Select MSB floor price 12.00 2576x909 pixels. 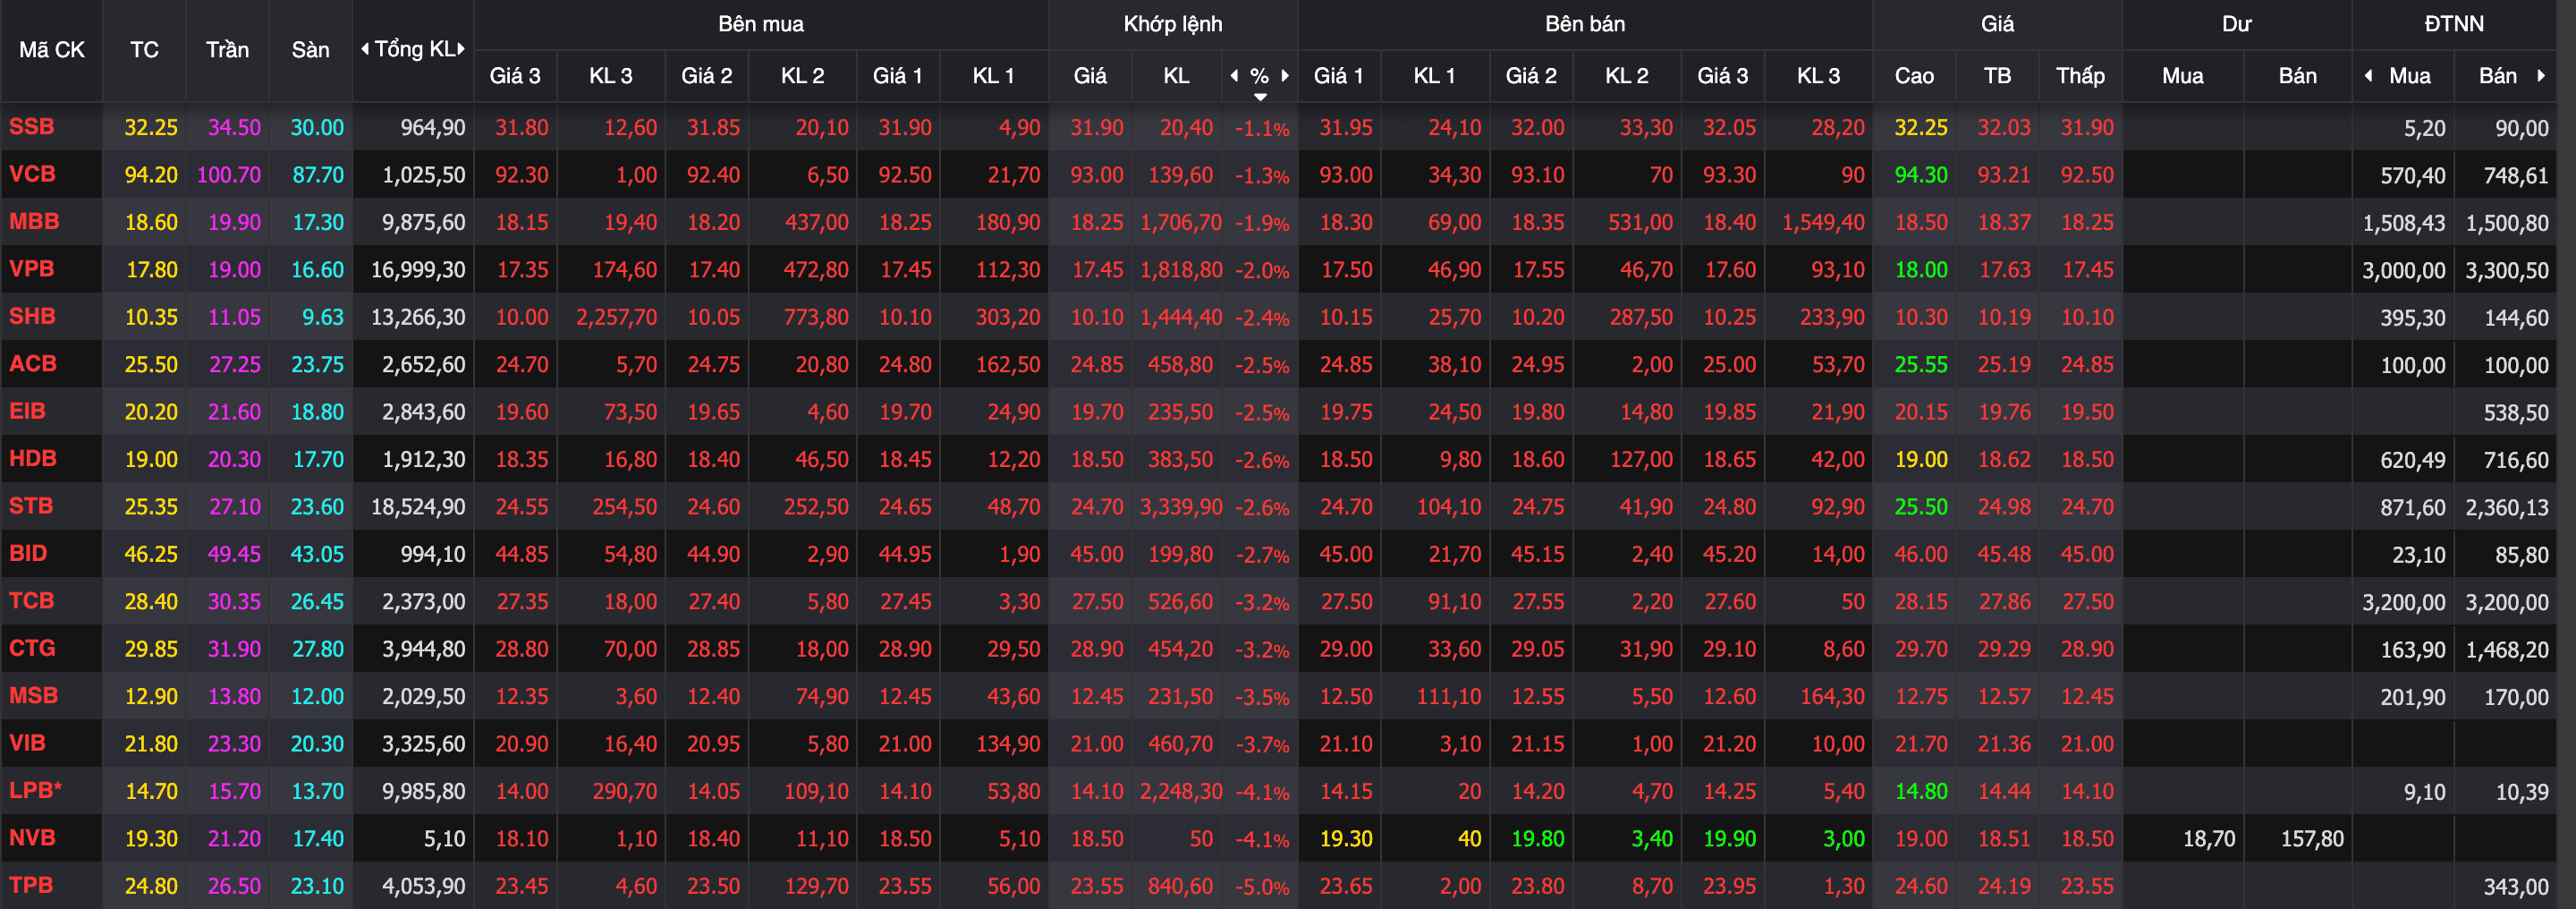pos(317,696)
